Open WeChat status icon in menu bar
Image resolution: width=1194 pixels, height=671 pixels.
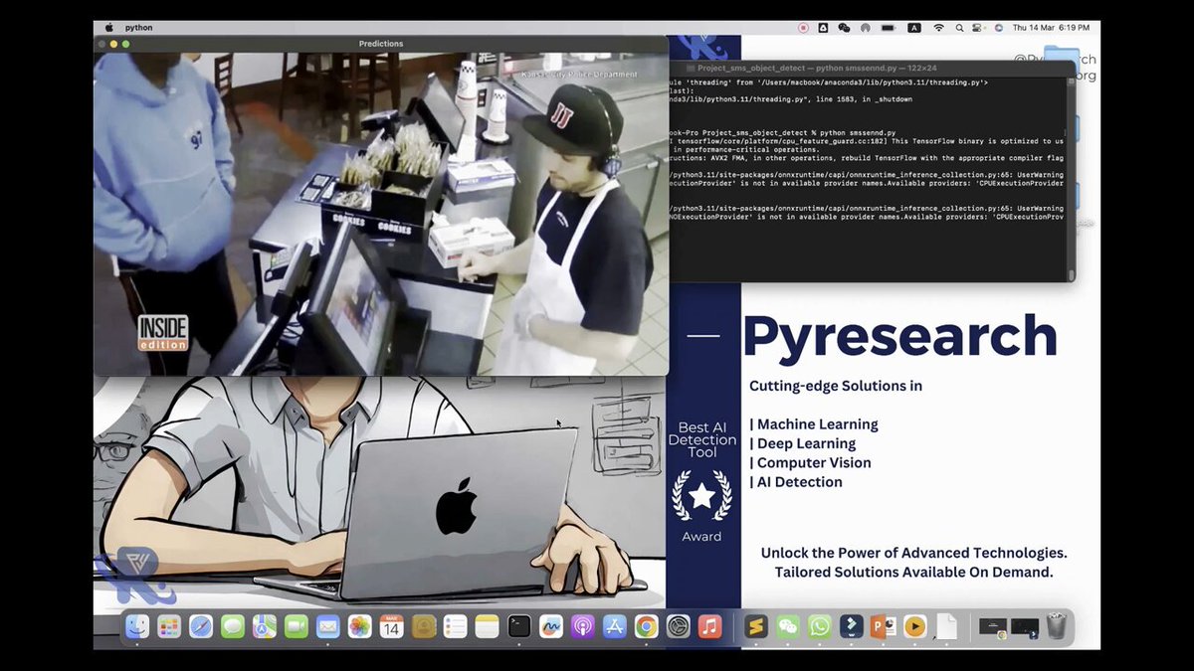click(x=844, y=28)
